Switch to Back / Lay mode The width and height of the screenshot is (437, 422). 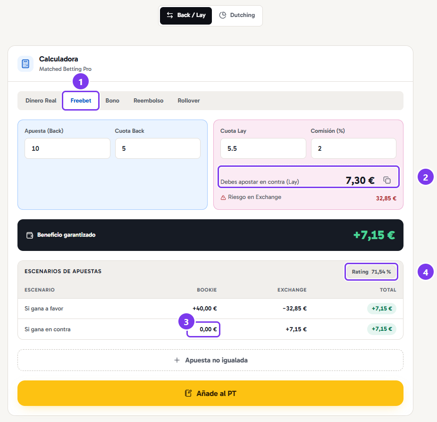coord(186,15)
